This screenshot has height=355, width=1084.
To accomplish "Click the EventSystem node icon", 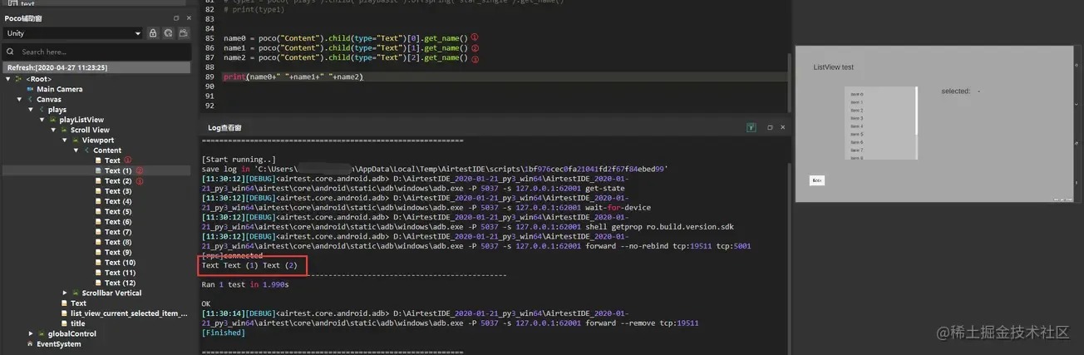I will pyautogui.click(x=30, y=343).
